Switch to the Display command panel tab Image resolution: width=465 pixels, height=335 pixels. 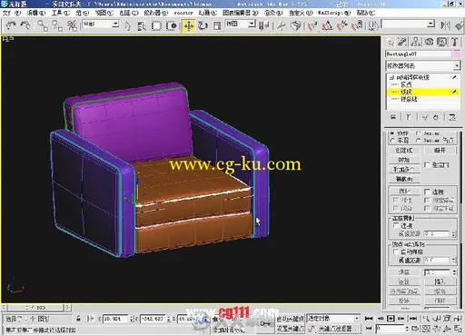tap(441, 42)
